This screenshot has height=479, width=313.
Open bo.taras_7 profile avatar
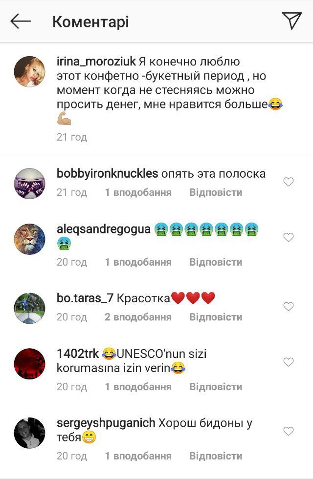(30, 308)
